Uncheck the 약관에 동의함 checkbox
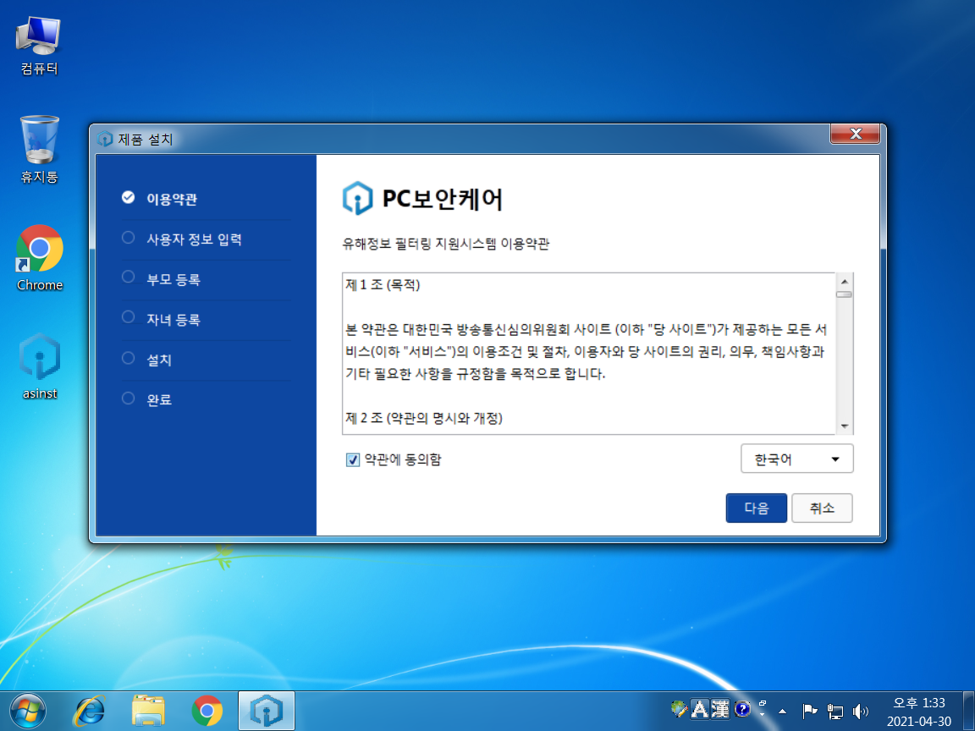The image size is (975, 731). [353, 460]
